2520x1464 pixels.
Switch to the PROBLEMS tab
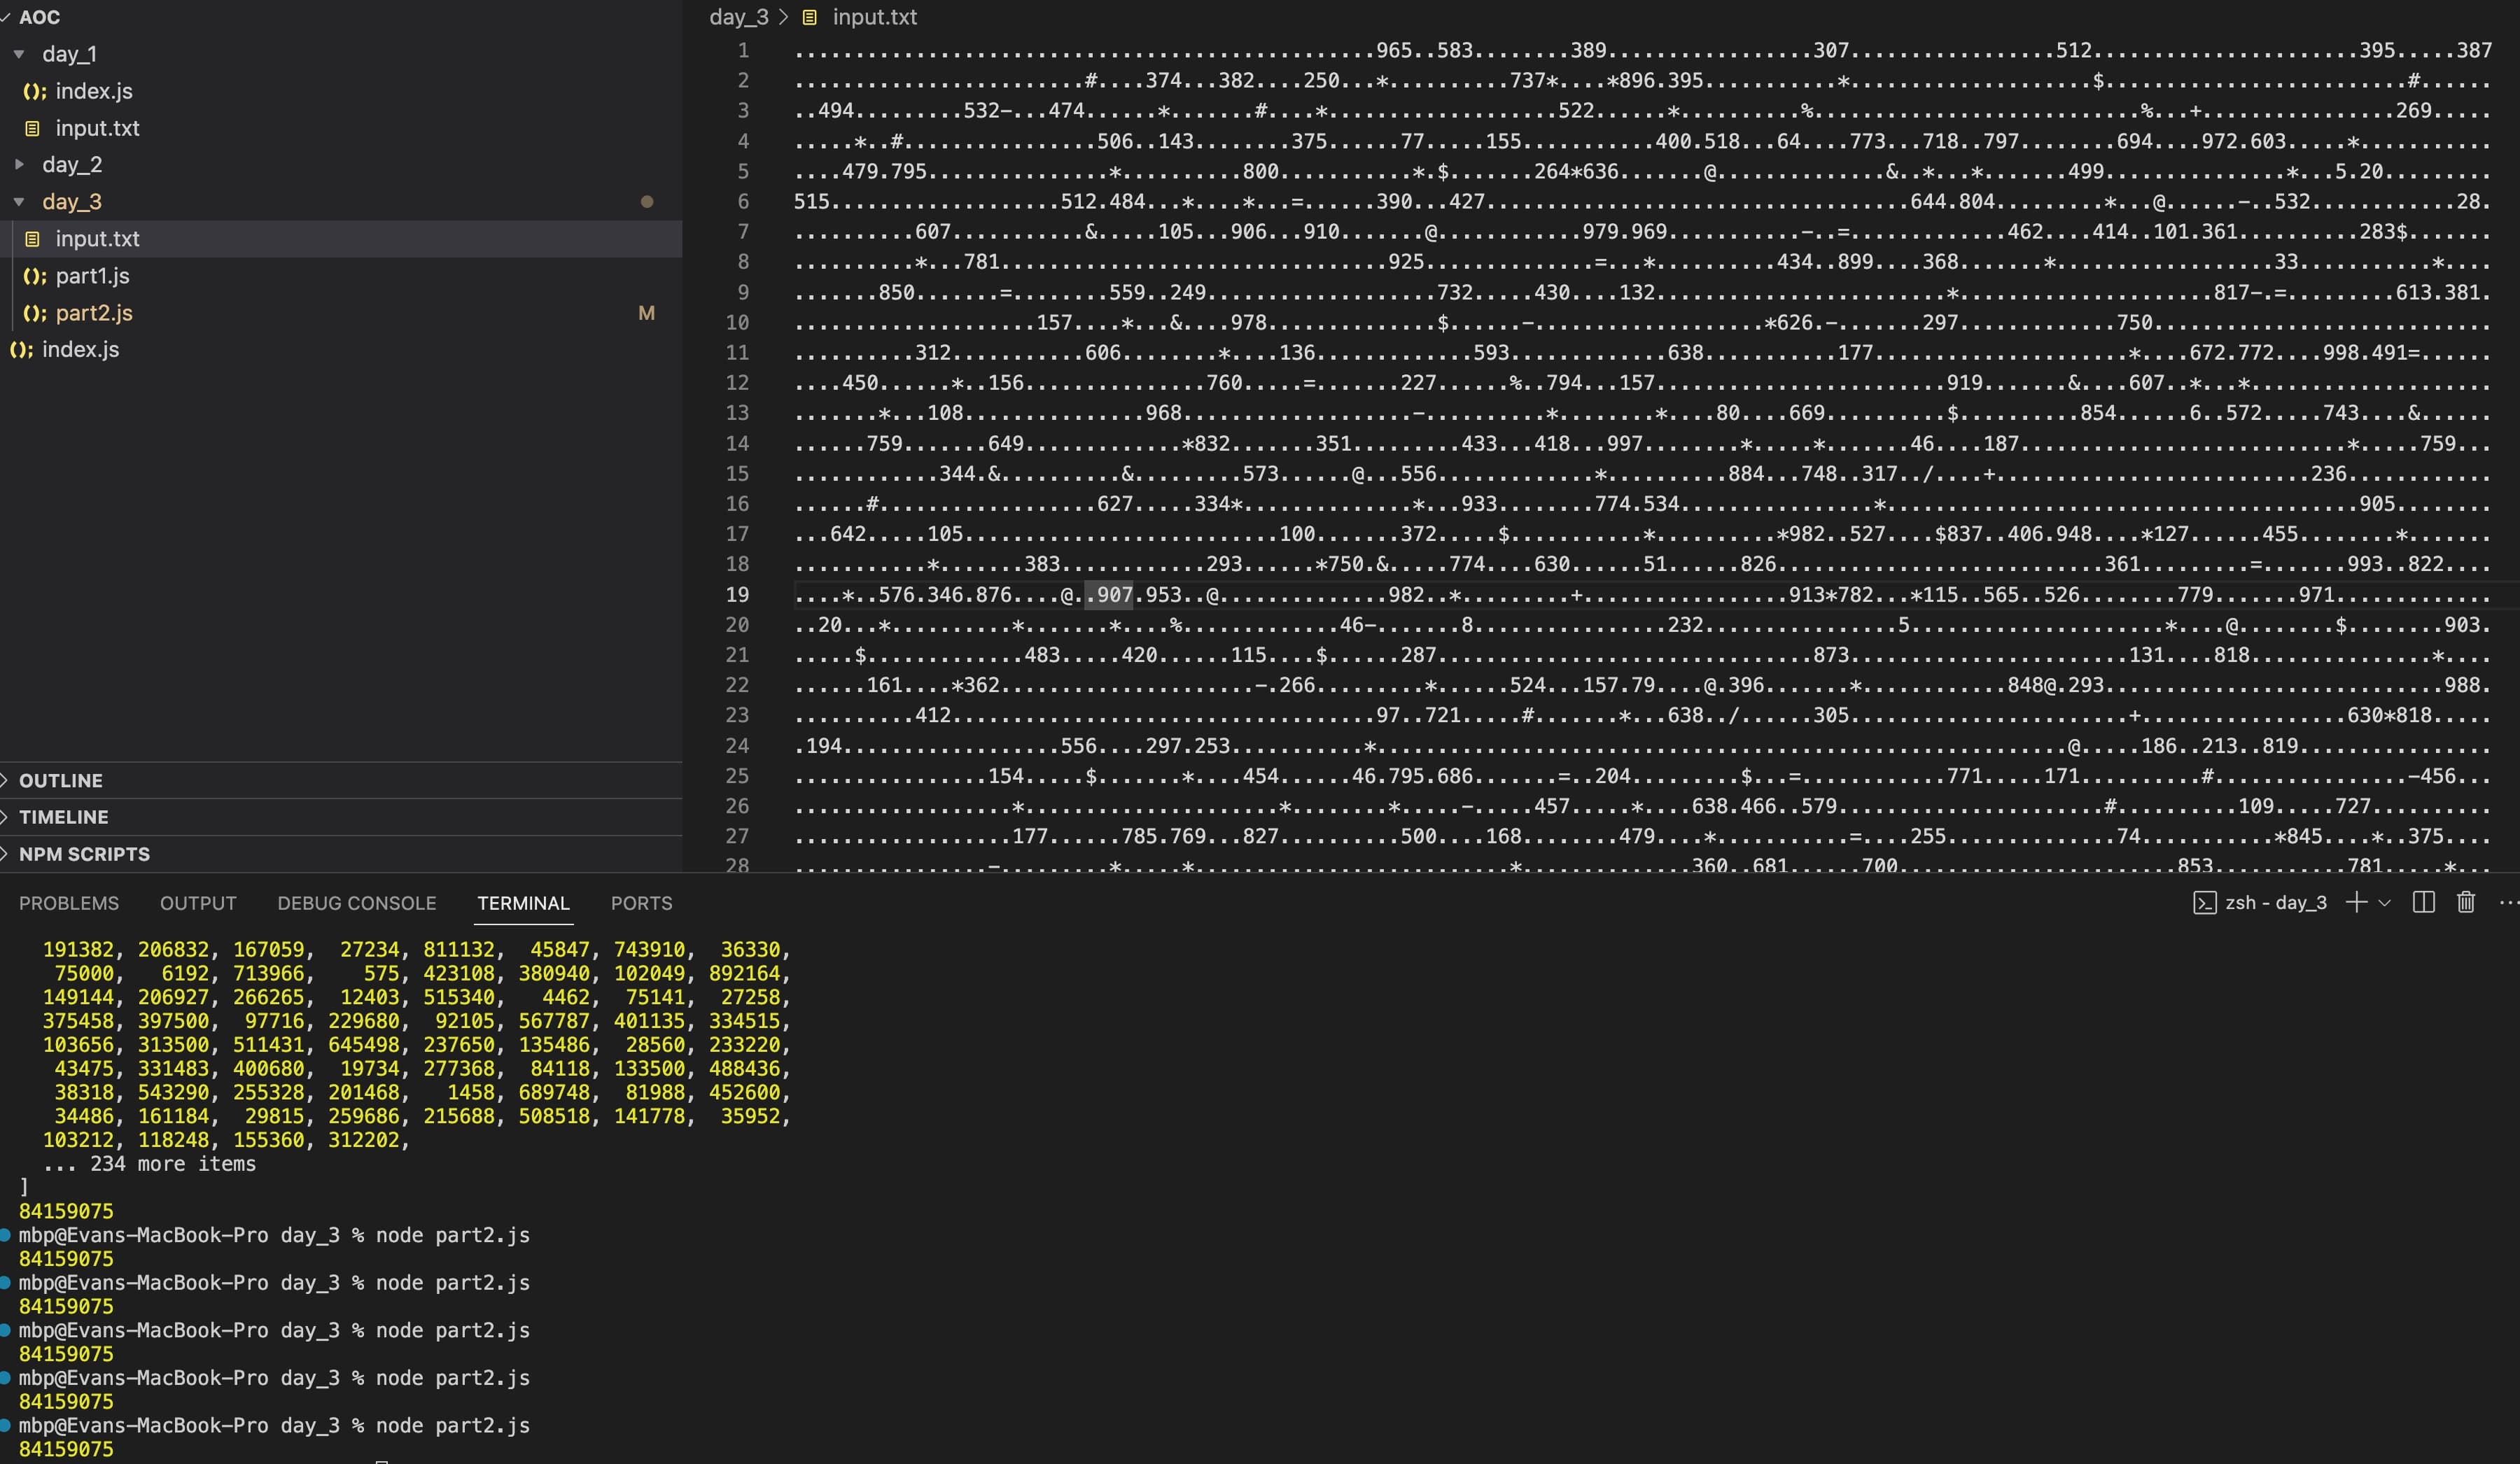(69, 902)
